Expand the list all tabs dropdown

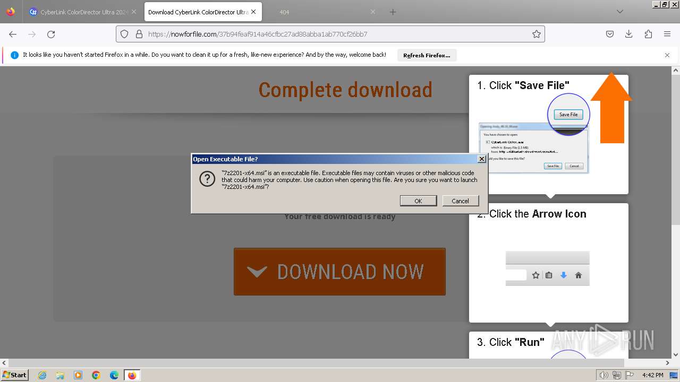[619, 12]
